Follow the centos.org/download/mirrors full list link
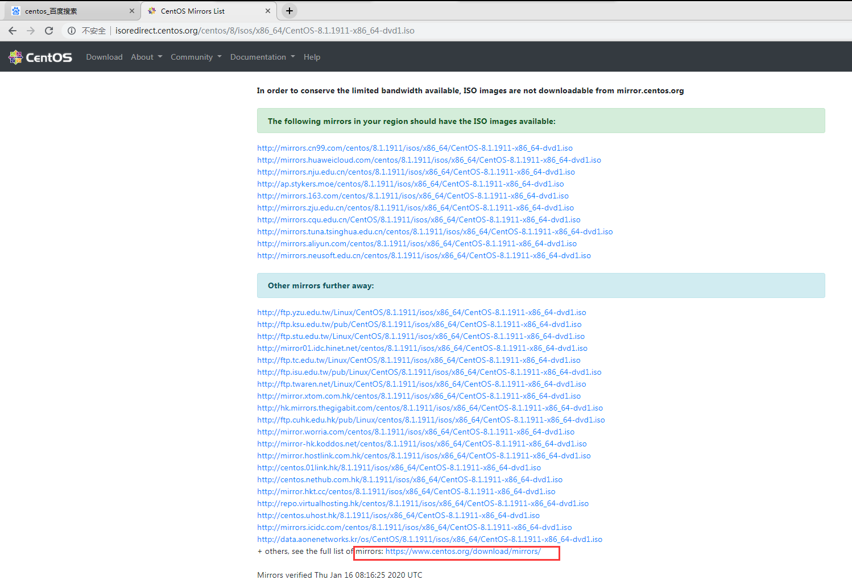The image size is (852, 588). click(463, 551)
